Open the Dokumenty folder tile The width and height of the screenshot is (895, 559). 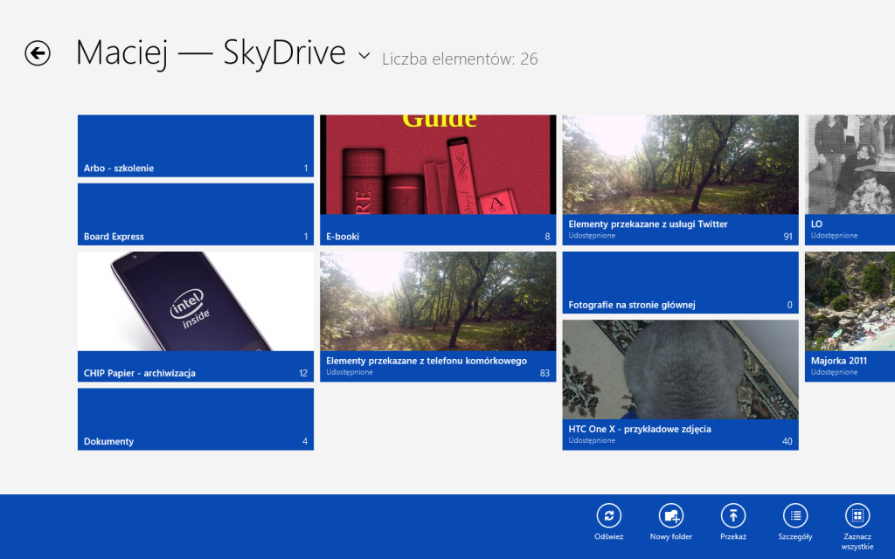pyautogui.click(x=196, y=419)
